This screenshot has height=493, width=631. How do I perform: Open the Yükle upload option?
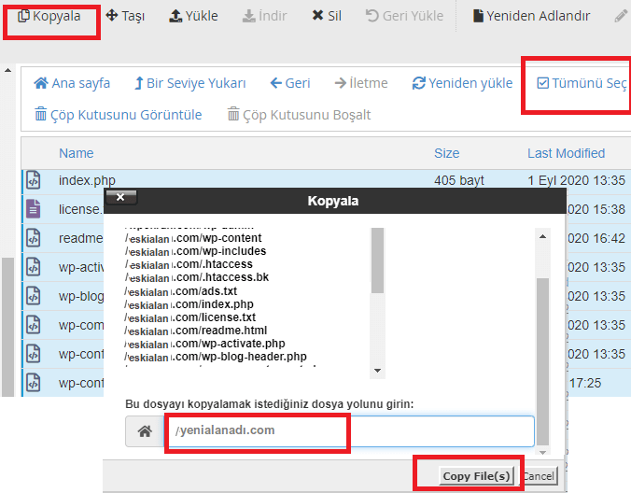[x=193, y=16]
